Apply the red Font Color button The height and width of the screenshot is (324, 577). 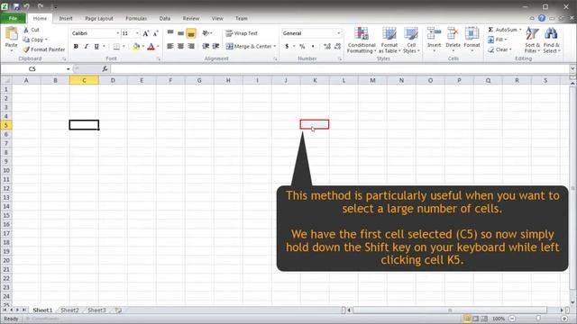click(x=151, y=46)
